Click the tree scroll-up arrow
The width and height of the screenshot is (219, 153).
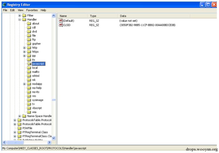pyautogui.click(x=53, y=16)
